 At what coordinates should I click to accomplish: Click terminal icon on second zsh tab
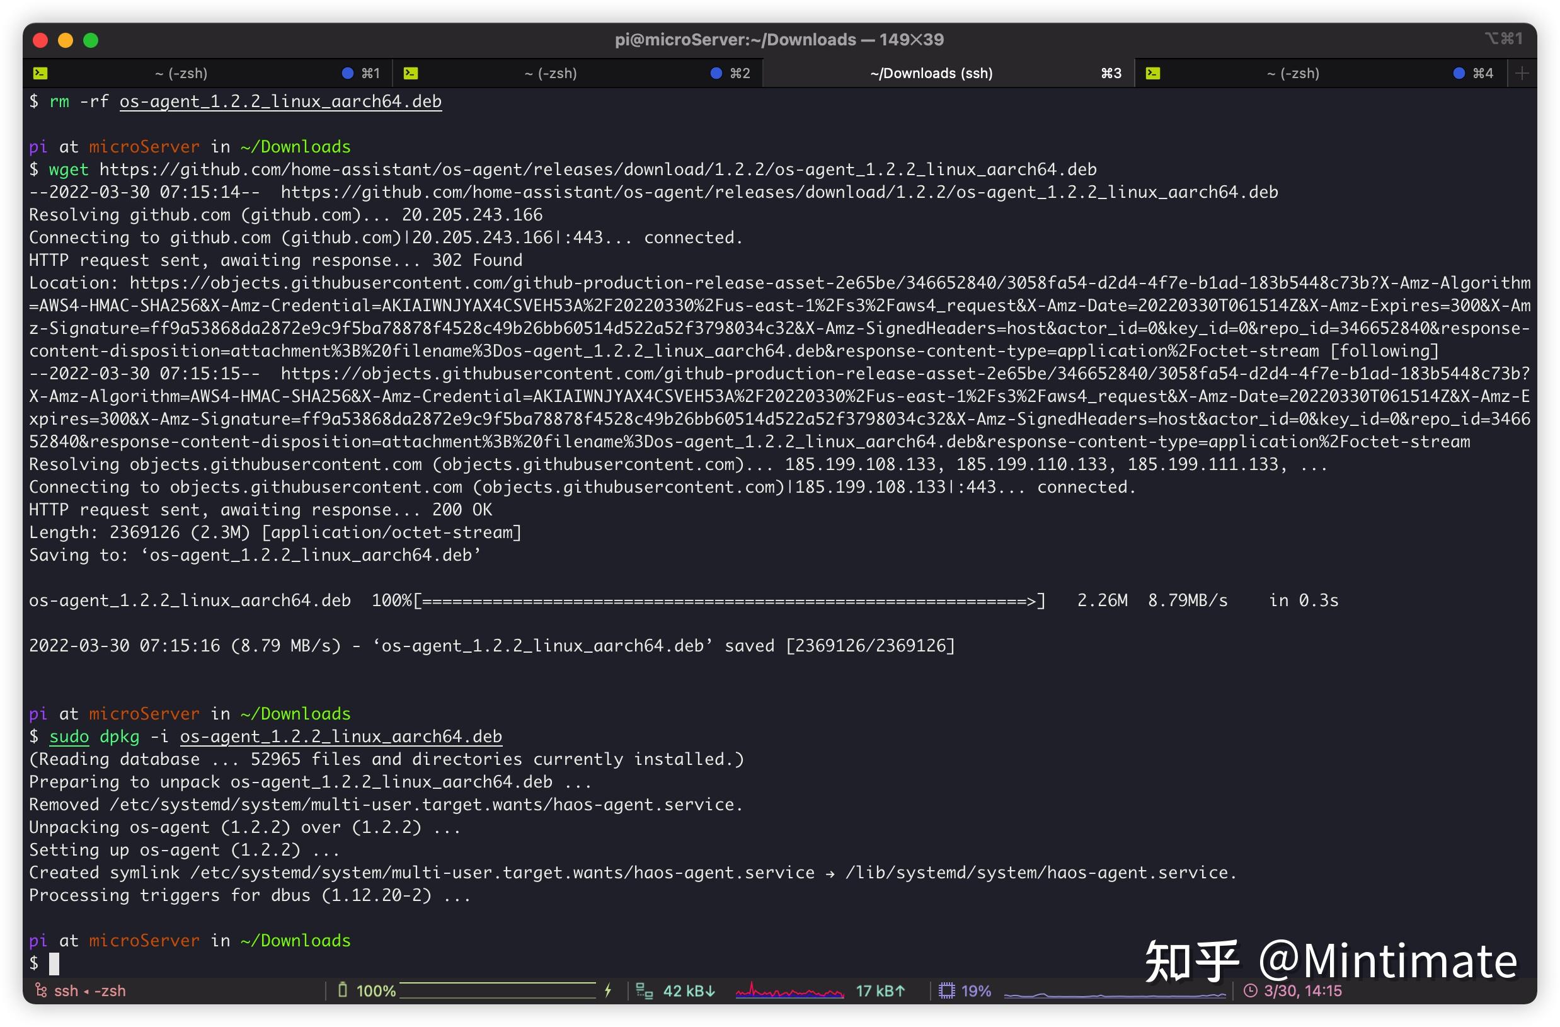[410, 72]
